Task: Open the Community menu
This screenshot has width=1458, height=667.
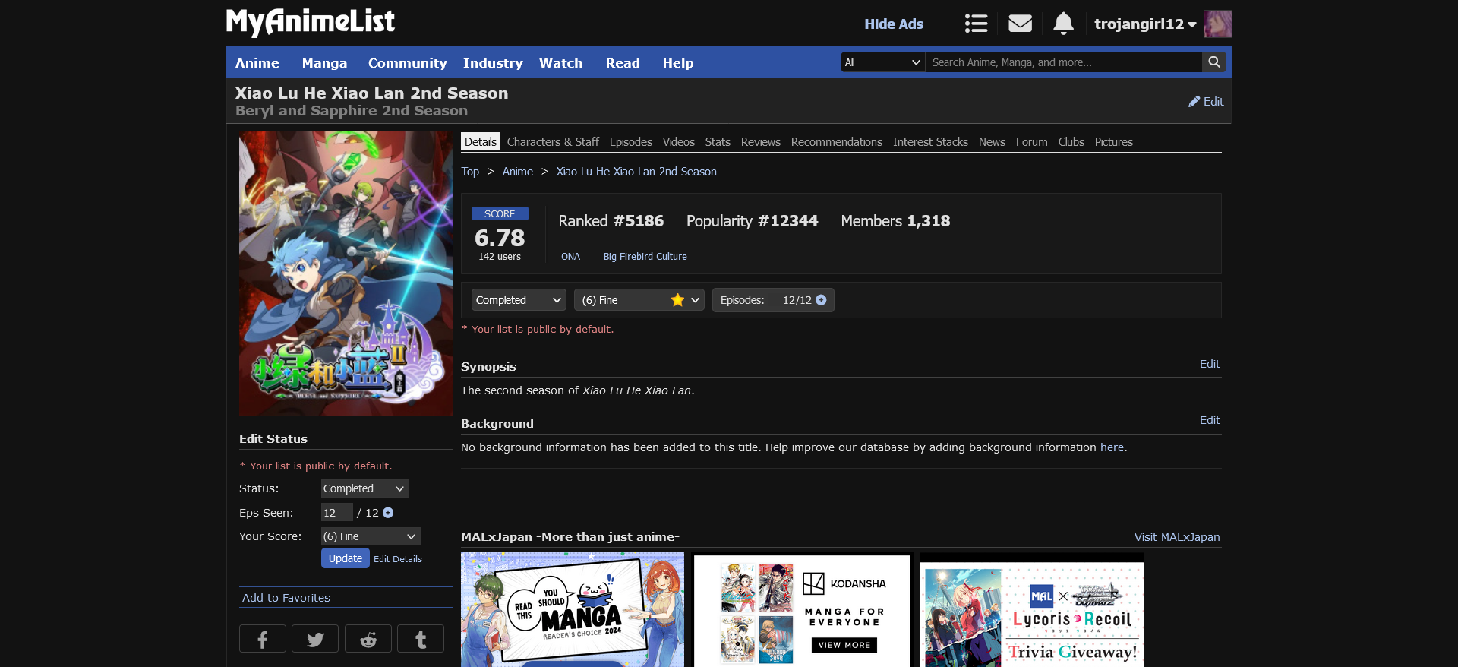Action: point(407,63)
